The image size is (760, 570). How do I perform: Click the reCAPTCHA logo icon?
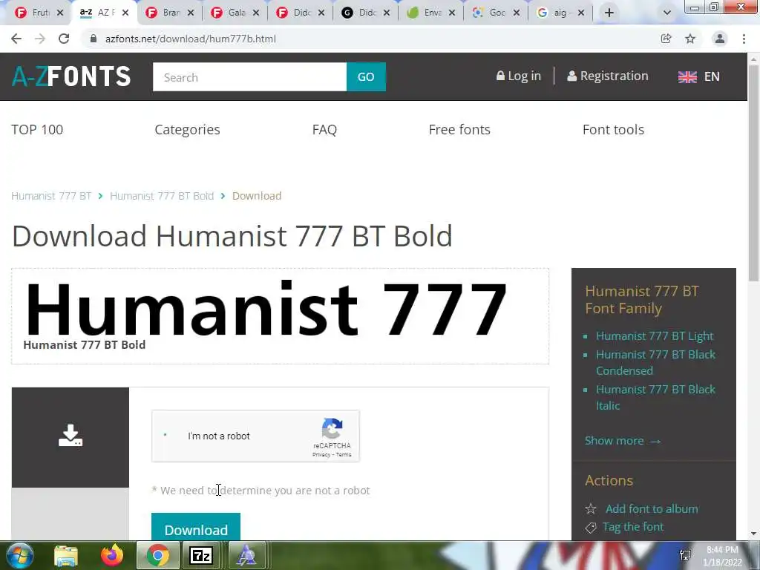[332, 428]
